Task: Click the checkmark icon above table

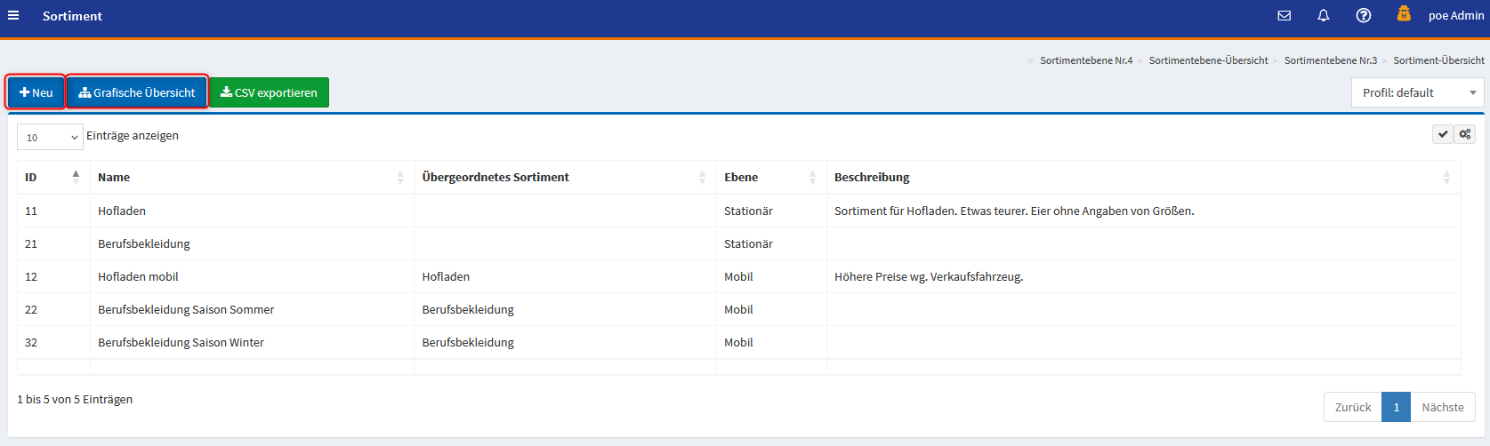Action: (x=1443, y=134)
